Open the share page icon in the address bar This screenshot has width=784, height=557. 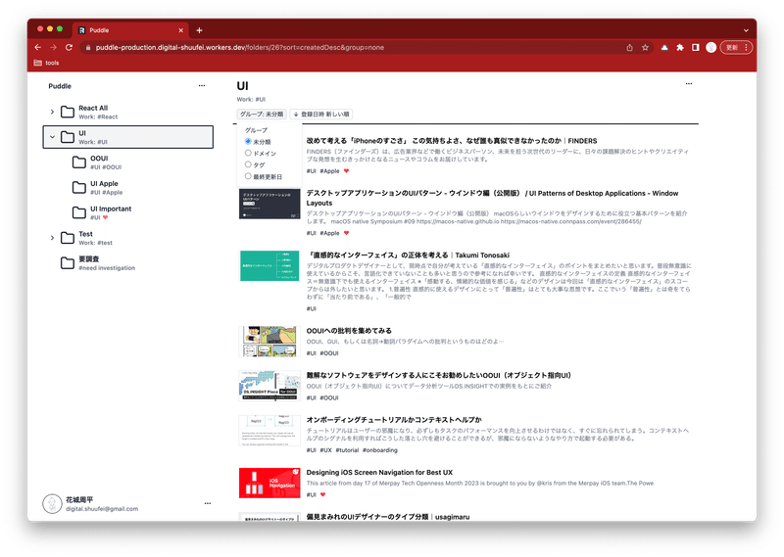point(629,47)
